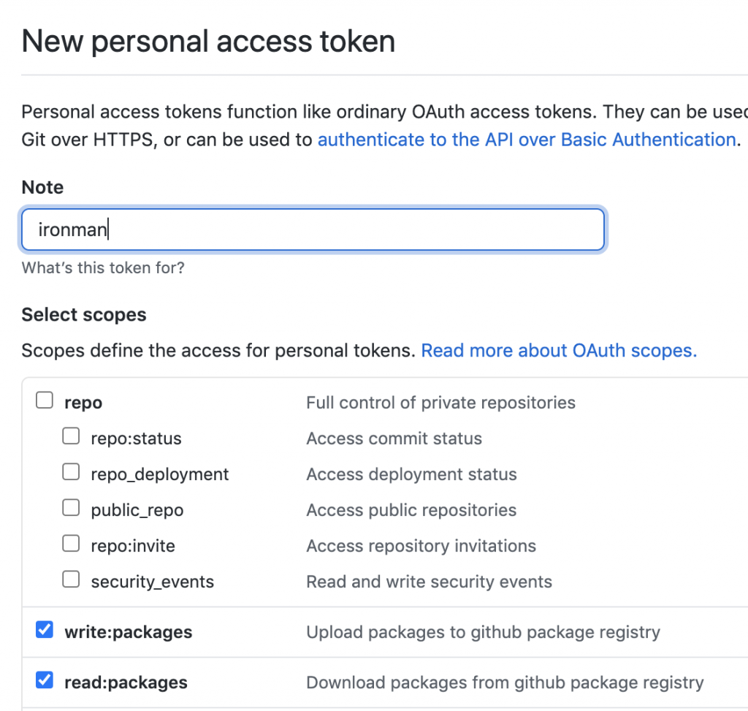This screenshot has height=711, width=748.
Task: Tick the security_events checkbox
Action: click(x=71, y=579)
